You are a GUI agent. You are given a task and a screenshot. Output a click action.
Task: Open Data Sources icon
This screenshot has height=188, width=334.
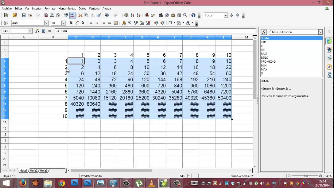(x=179, y=15)
